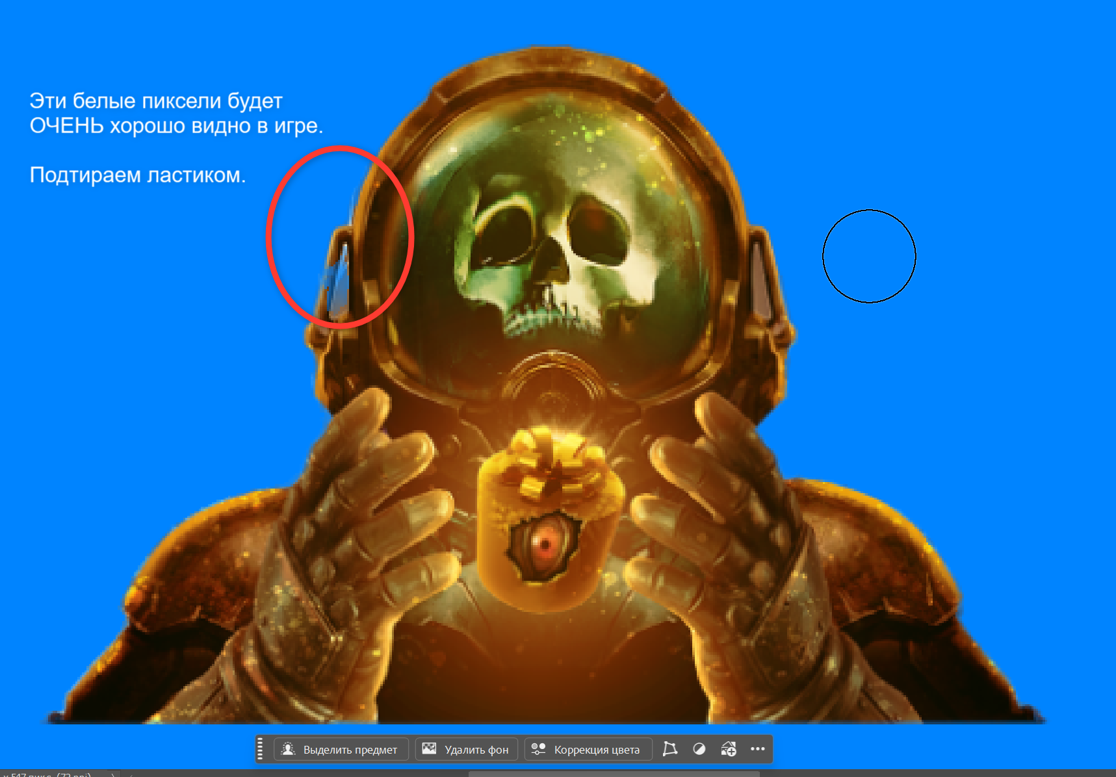Grab the contextual task bar drag handle

[x=261, y=749]
